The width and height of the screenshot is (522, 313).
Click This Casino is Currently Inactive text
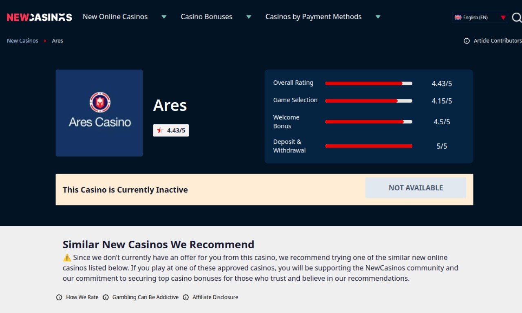click(125, 190)
